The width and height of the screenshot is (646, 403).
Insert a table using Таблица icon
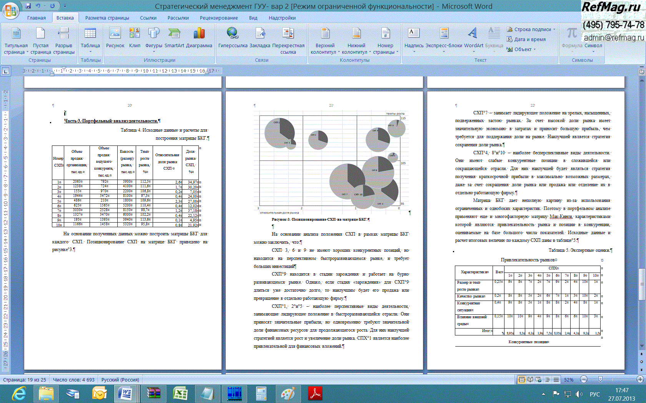point(90,38)
